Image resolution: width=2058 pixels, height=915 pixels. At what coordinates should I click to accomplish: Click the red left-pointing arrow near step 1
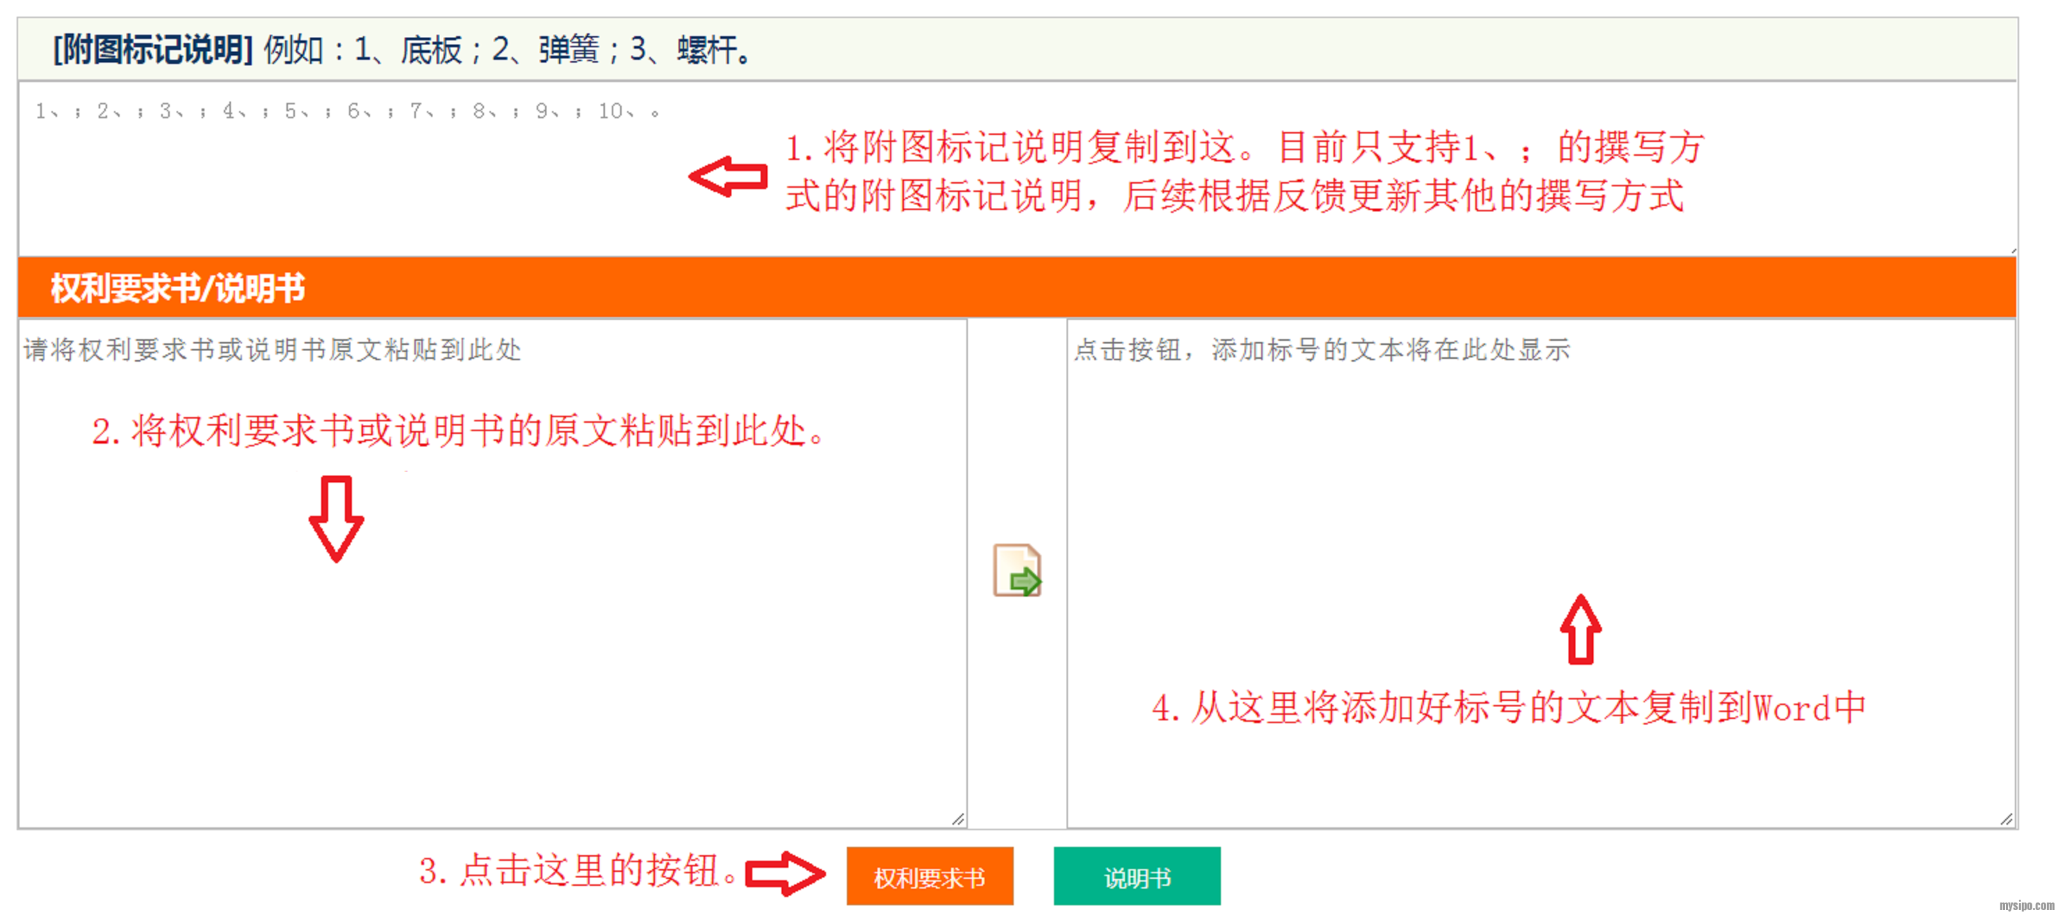(728, 176)
